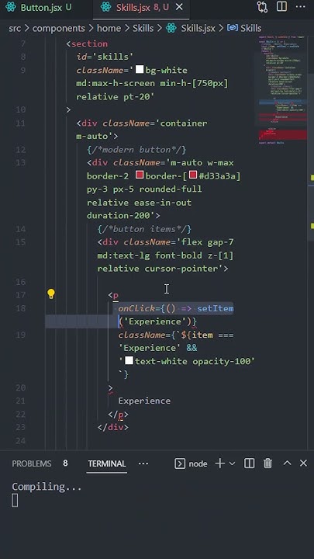
Task: Click the id='skills' attribute text
Action: coord(105,57)
